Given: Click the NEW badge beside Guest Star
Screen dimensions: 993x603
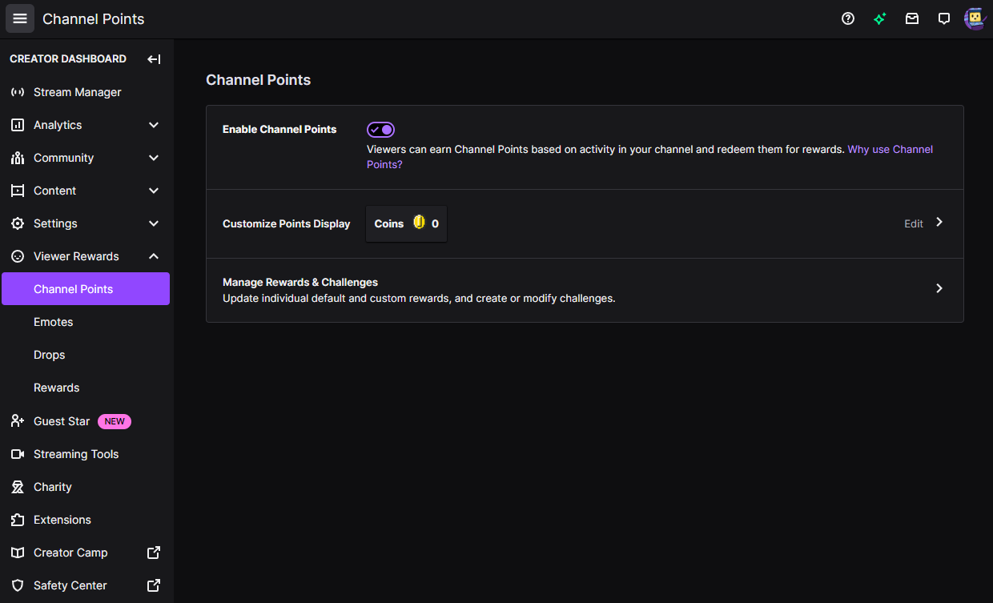Looking at the screenshot, I should point(115,421).
